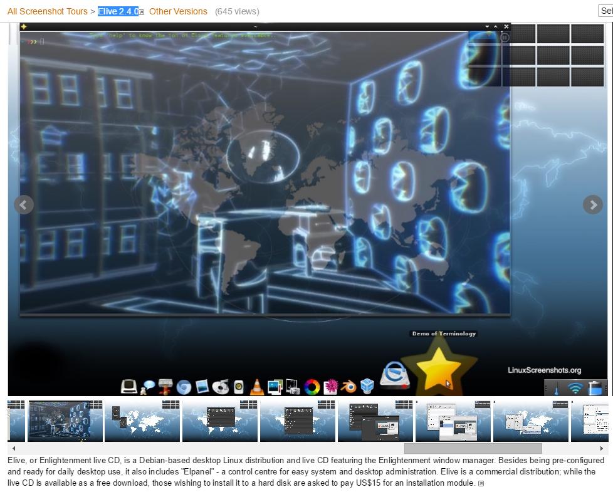Click the link icon after the description text
Image resolution: width=613 pixels, height=492 pixels.
click(x=481, y=483)
